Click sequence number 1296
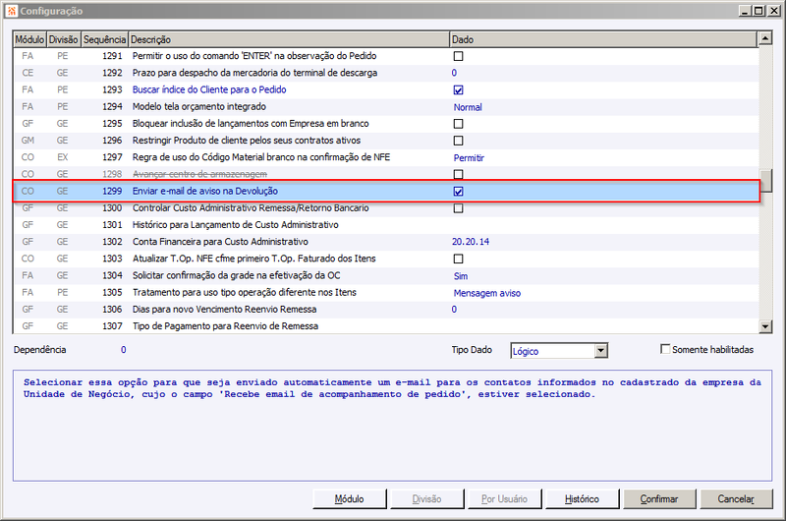Image resolution: width=786 pixels, height=521 pixels. pos(112,141)
